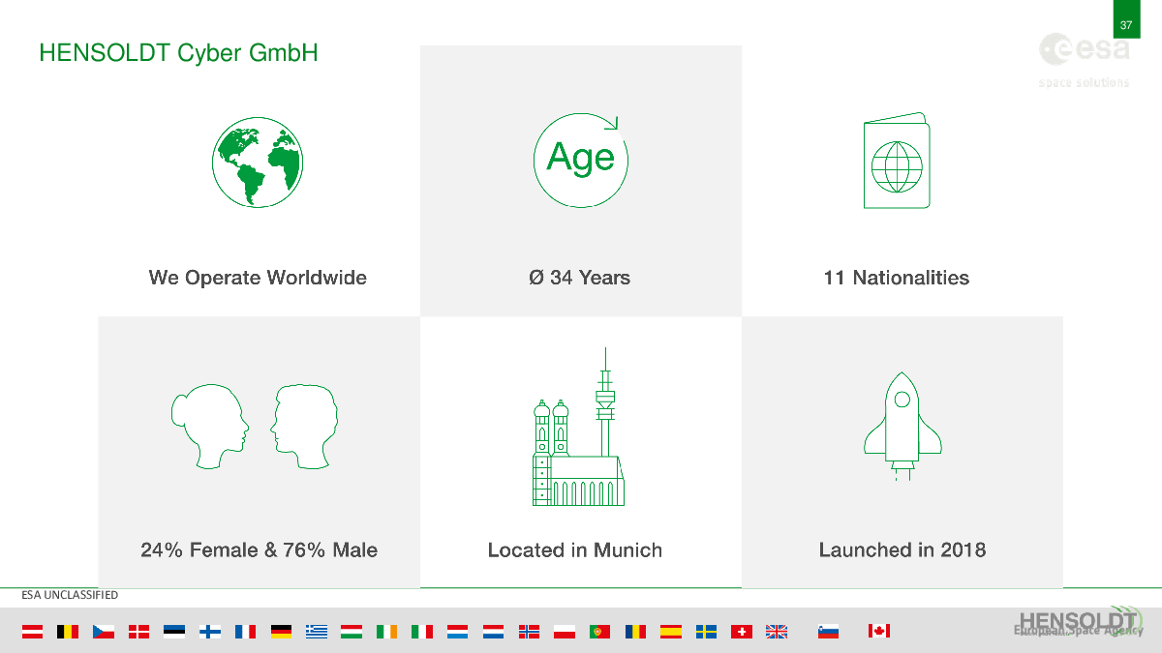The image size is (1162, 653).
Task: Click the Sweden flag
Action: 706,632
